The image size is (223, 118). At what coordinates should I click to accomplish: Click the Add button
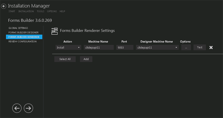pos(86,59)
